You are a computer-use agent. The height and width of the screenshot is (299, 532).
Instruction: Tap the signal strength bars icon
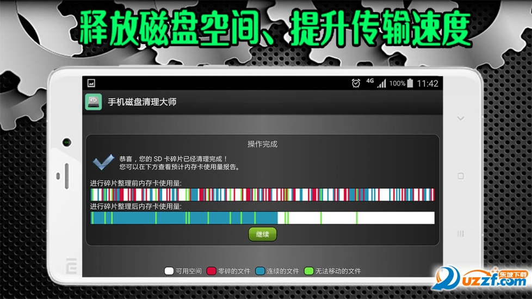(x=382, y=83)
